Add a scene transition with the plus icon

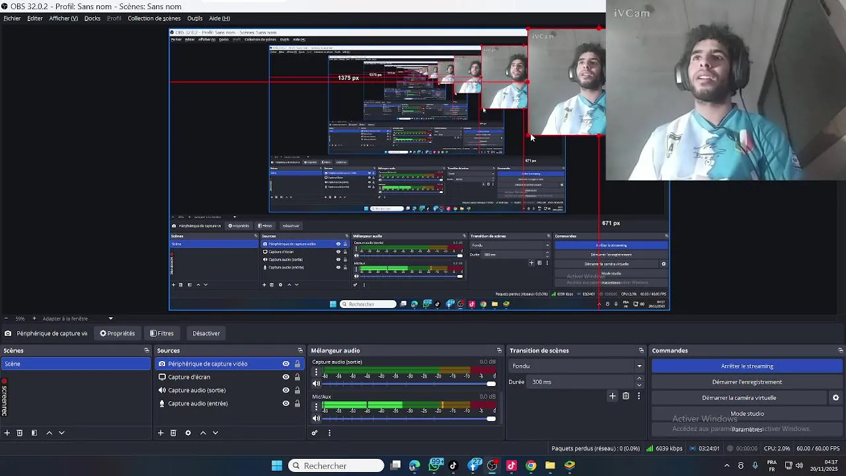tap(613, 396)
